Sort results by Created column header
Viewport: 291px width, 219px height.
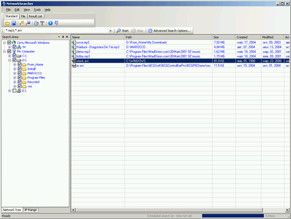click(x=249, y=37)
